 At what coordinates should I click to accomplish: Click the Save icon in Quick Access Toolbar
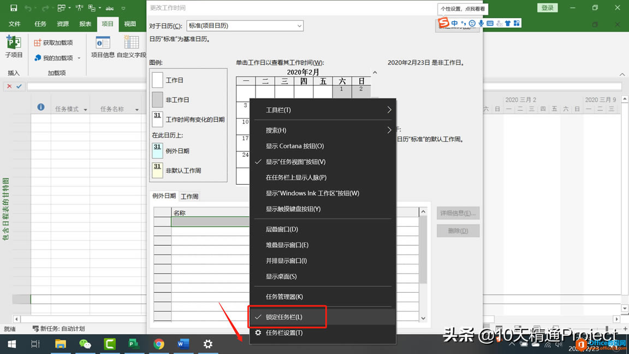coord(13,7)
